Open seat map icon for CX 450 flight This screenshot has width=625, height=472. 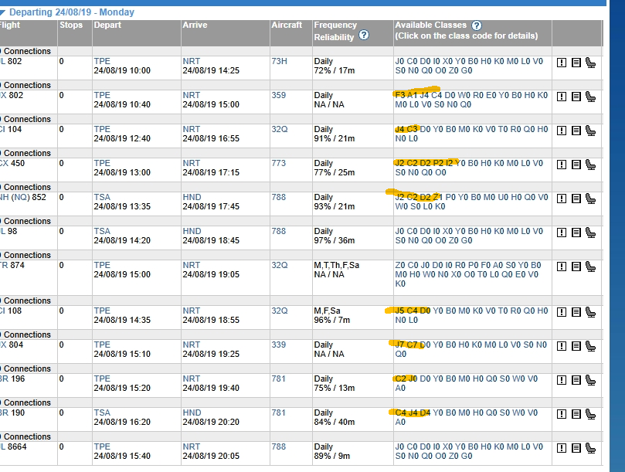tap(590, 165)
